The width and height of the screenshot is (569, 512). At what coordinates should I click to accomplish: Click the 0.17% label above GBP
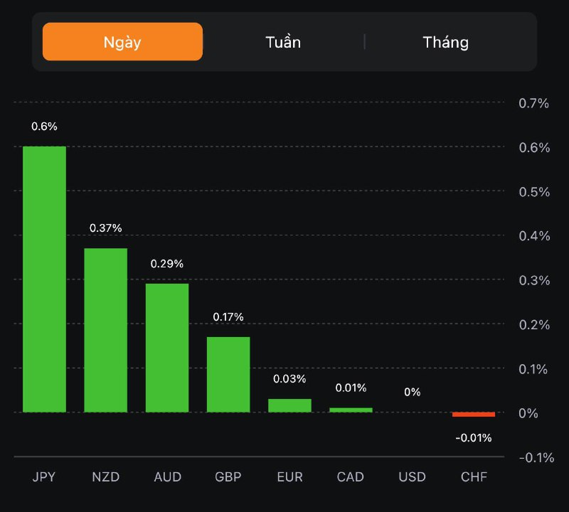pos(228,316)
